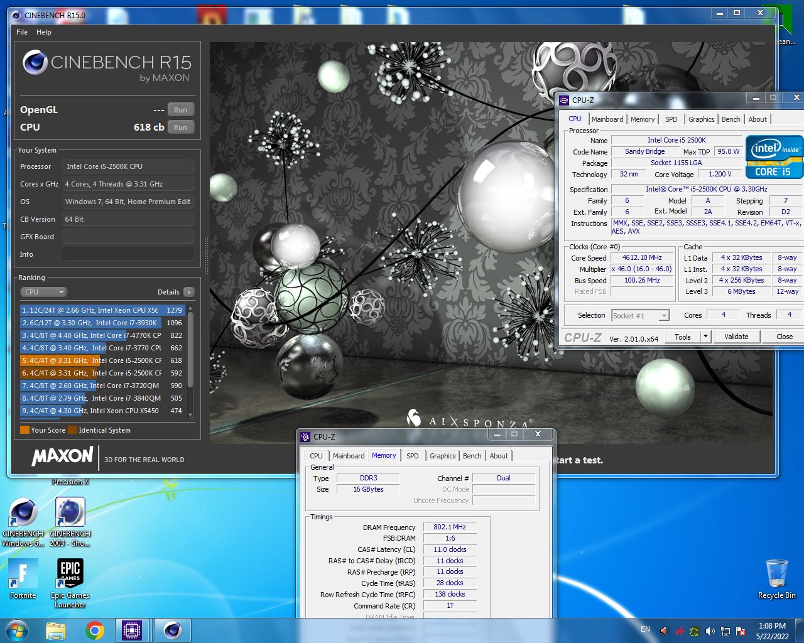This screenshot has height=643, width=804.
Task: Click lower CPU-Z title bar icon
Action: point(305,436)
